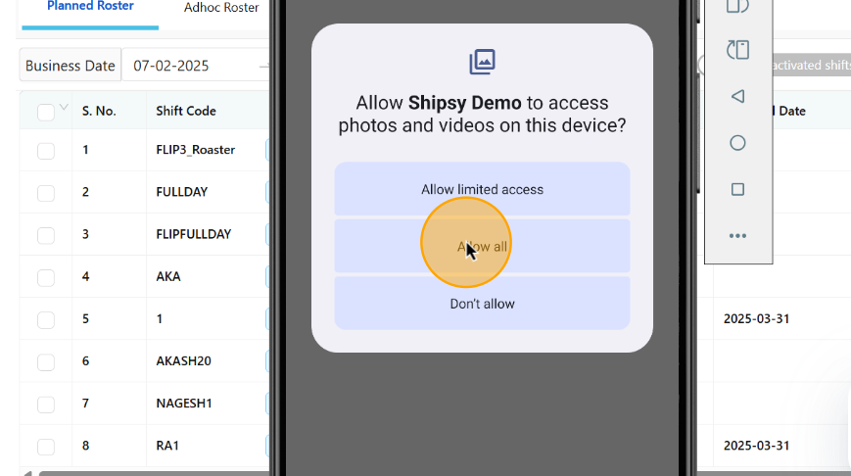Click 2025-03-31 date in row 5
Image resolution: width=851 pixels, height=476 pixels.
pyautogui.click(x=756, y=318)
